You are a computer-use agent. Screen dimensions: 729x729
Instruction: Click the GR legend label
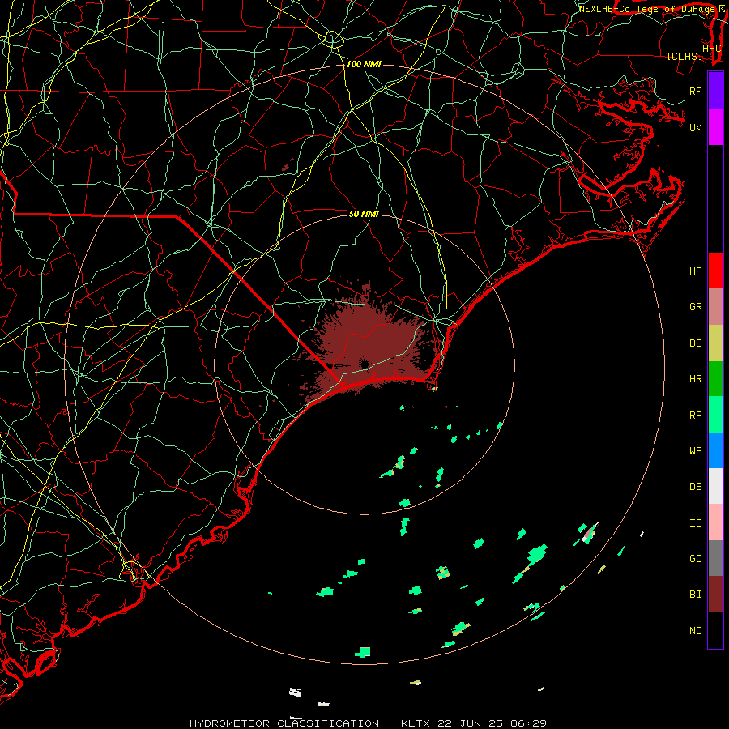[695, 307]
